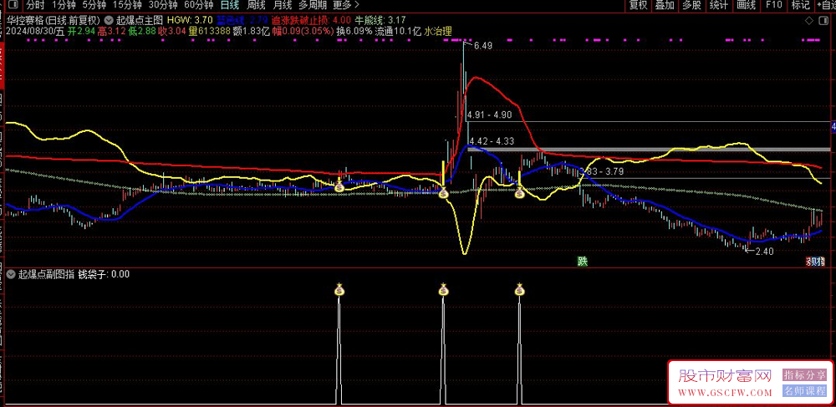Viewport: 836px width, 407px height.
Task: Click the green 跌 marker on the chart
Action: click(582, 261)
